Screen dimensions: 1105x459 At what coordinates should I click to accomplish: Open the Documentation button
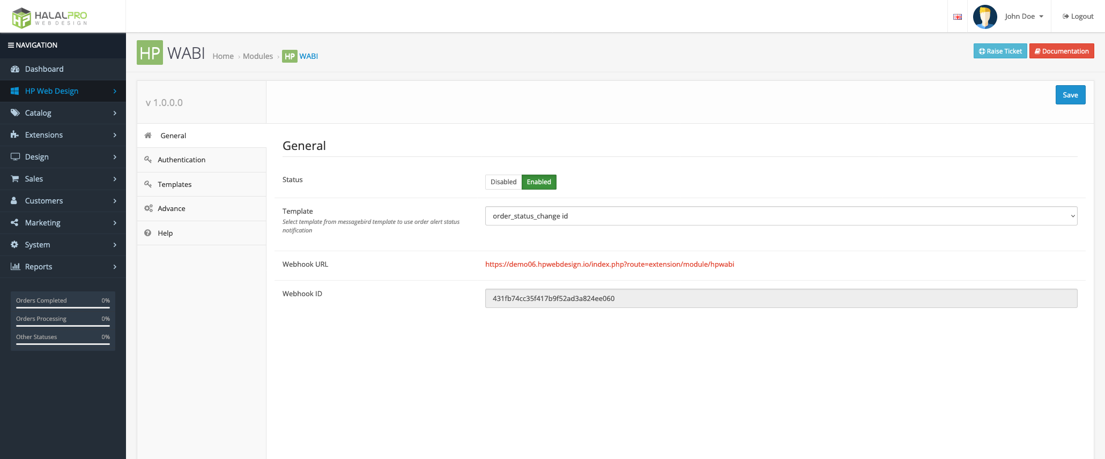[1062, 51]
